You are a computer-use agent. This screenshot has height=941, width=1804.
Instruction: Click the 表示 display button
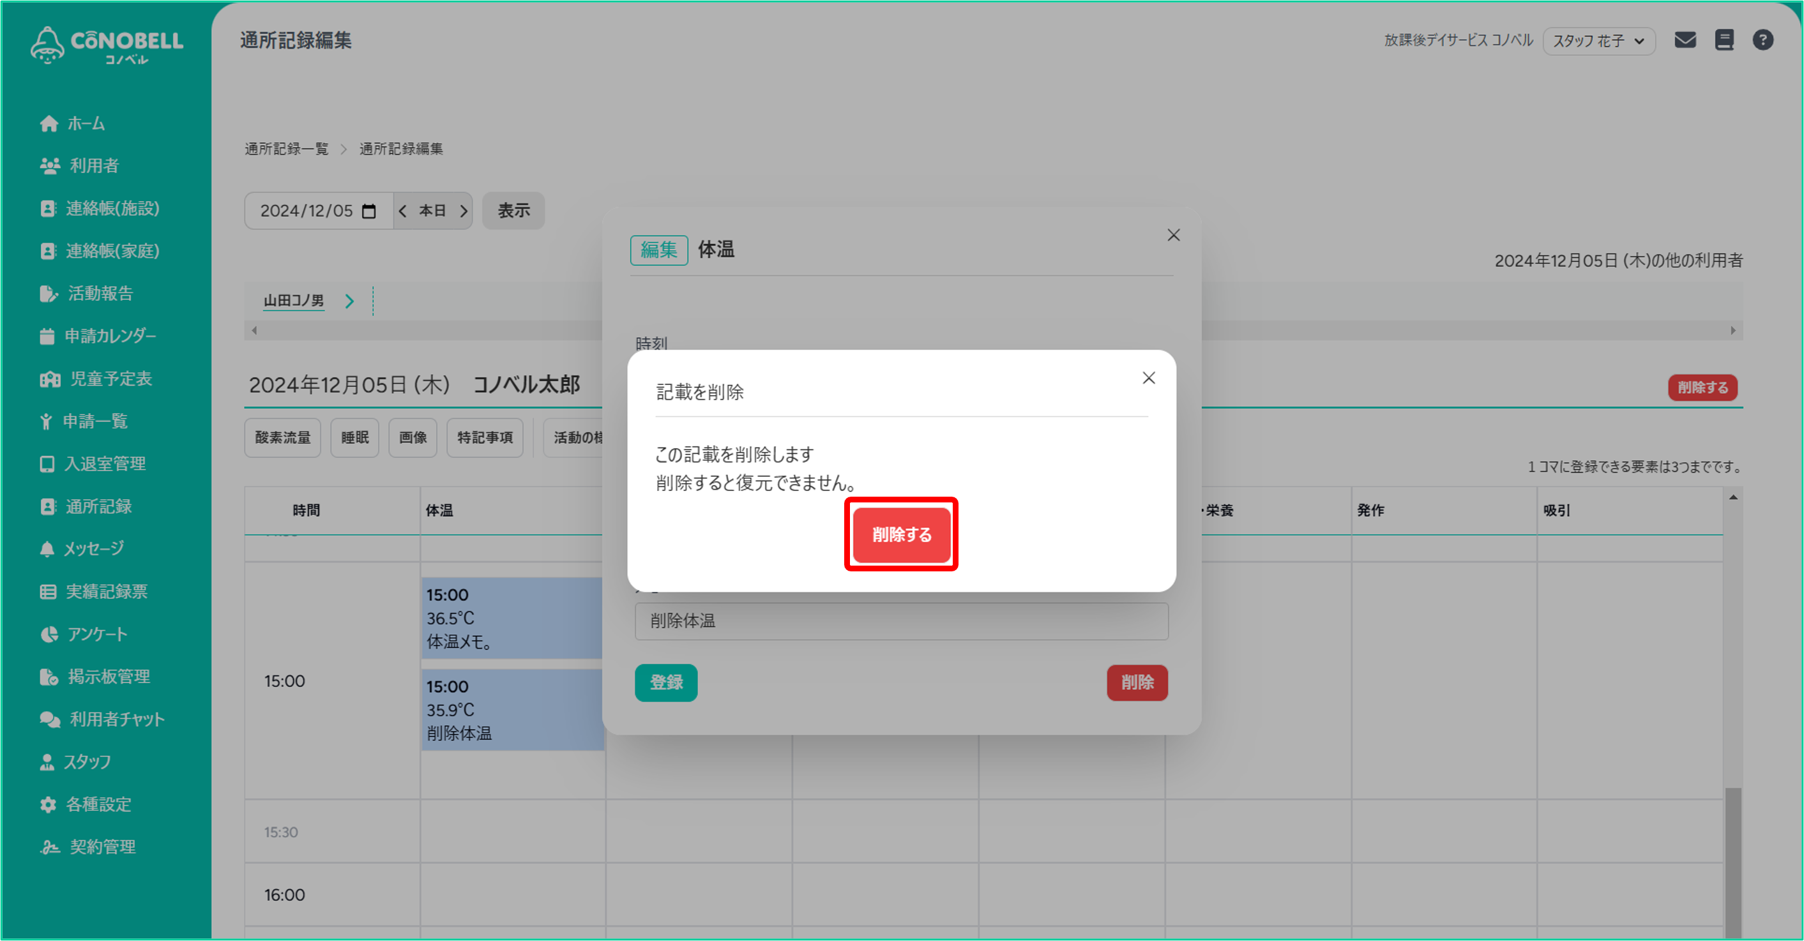tap(513, 211)
